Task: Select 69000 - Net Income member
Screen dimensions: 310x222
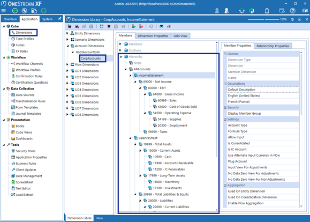Action: pos(157,82)
